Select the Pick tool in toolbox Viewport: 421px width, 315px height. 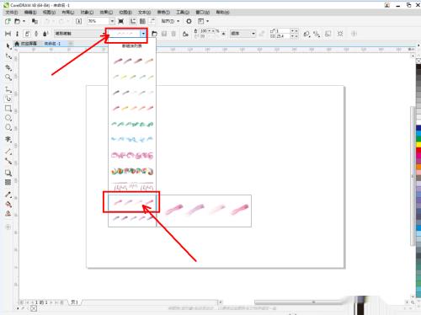coord(8,46)
